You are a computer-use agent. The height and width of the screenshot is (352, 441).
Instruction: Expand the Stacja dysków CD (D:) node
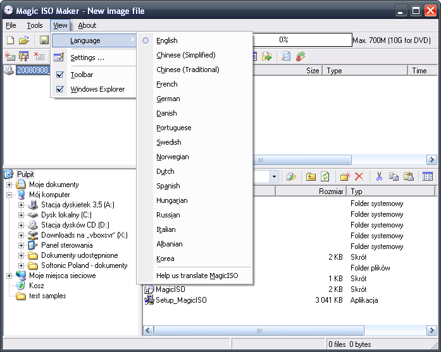[21, 225]
